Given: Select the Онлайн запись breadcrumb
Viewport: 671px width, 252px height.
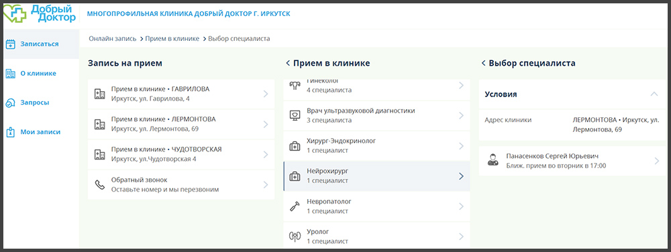Looking at the screenshot, I should pyautogui.click(x=113, y=38).
